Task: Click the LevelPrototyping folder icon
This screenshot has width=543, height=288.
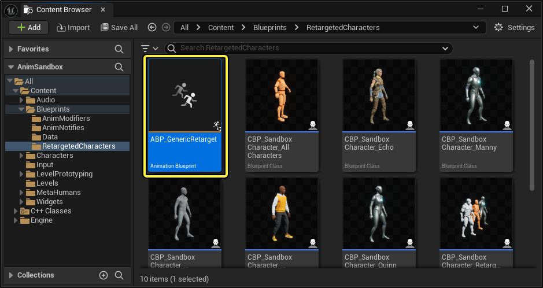Action: tap(31, 174)
